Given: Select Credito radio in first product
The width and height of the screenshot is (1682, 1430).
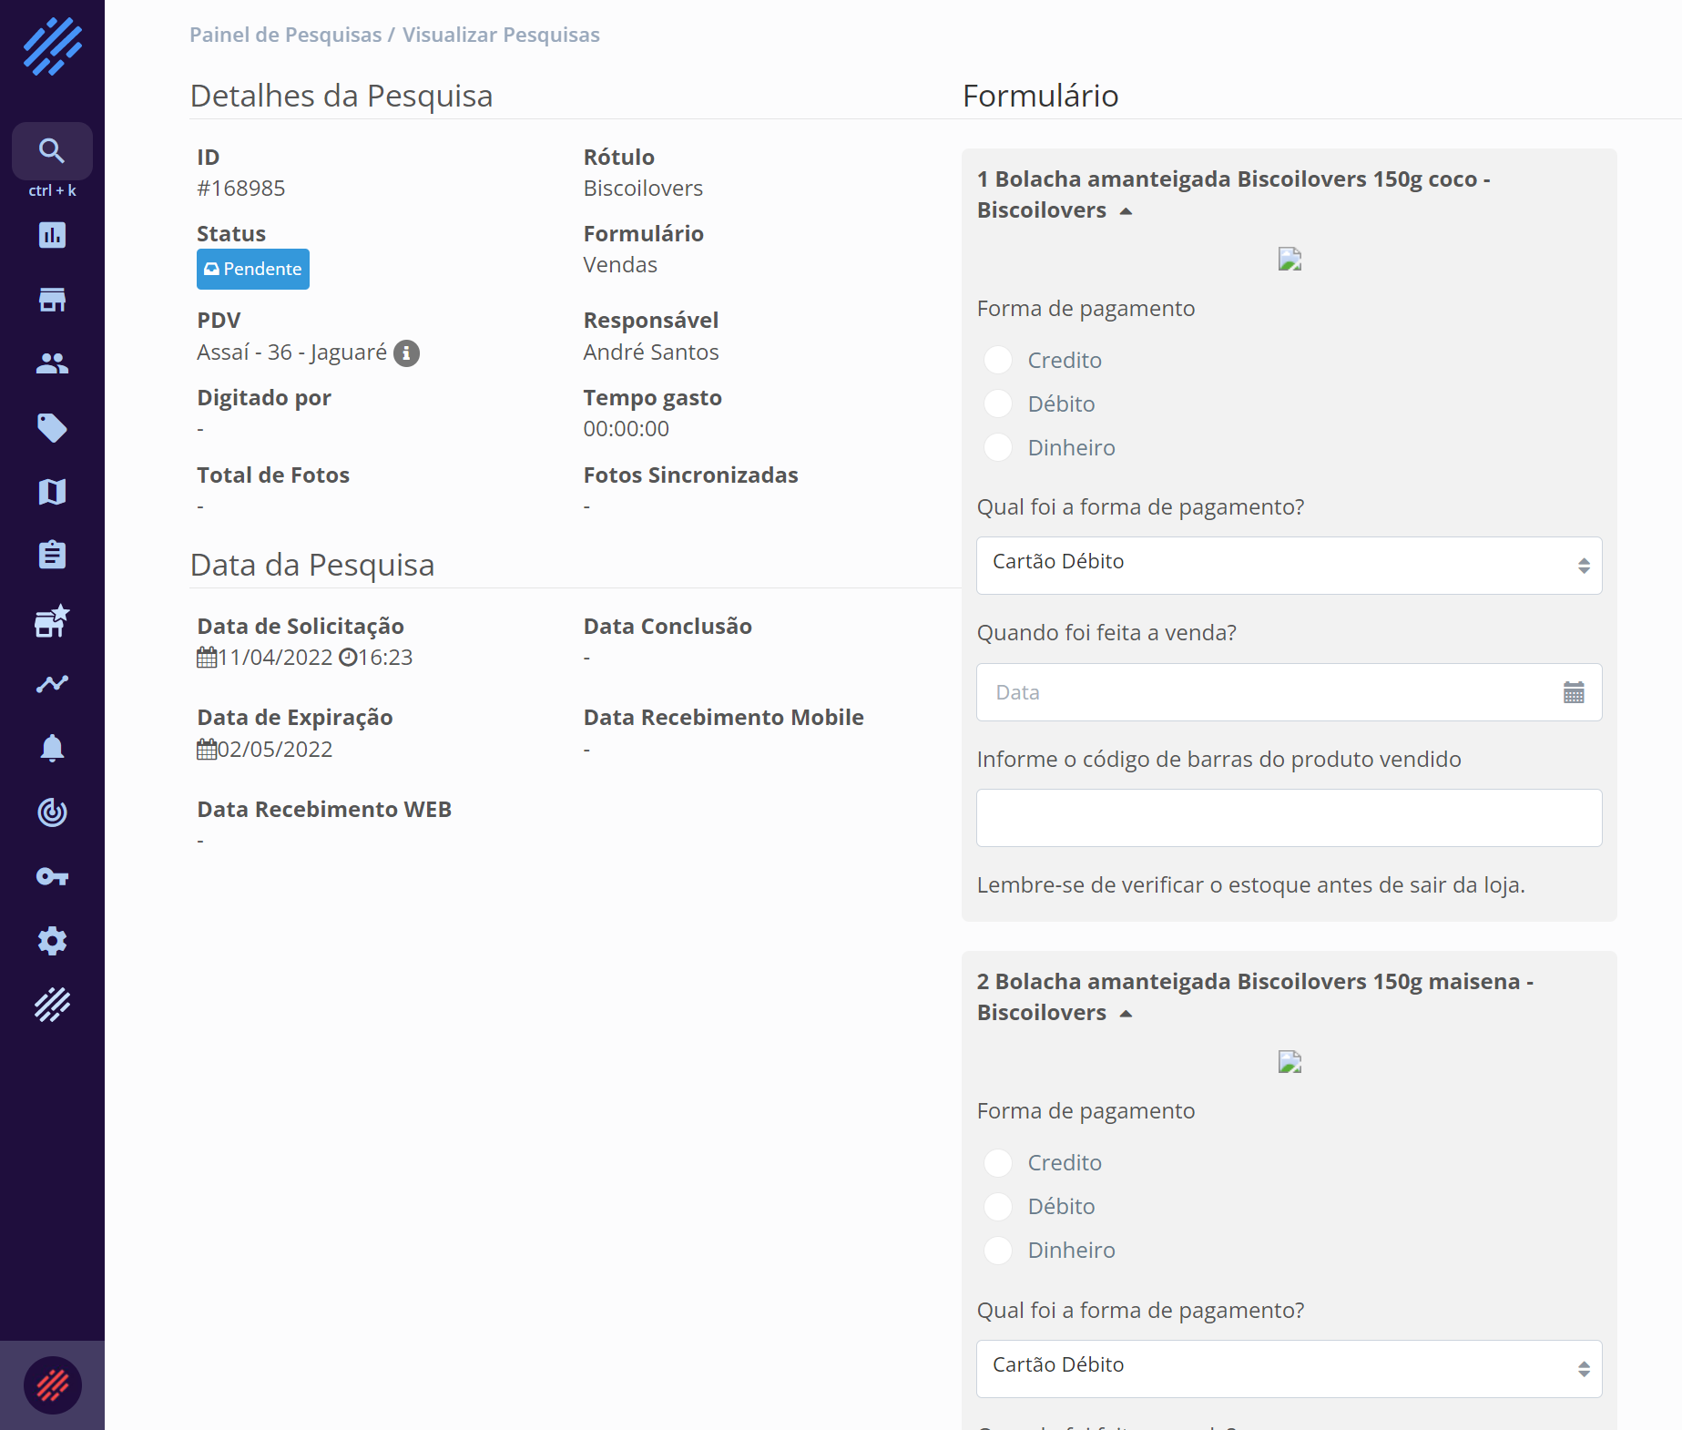Looking at the screenshot, I should pos(998,360).
